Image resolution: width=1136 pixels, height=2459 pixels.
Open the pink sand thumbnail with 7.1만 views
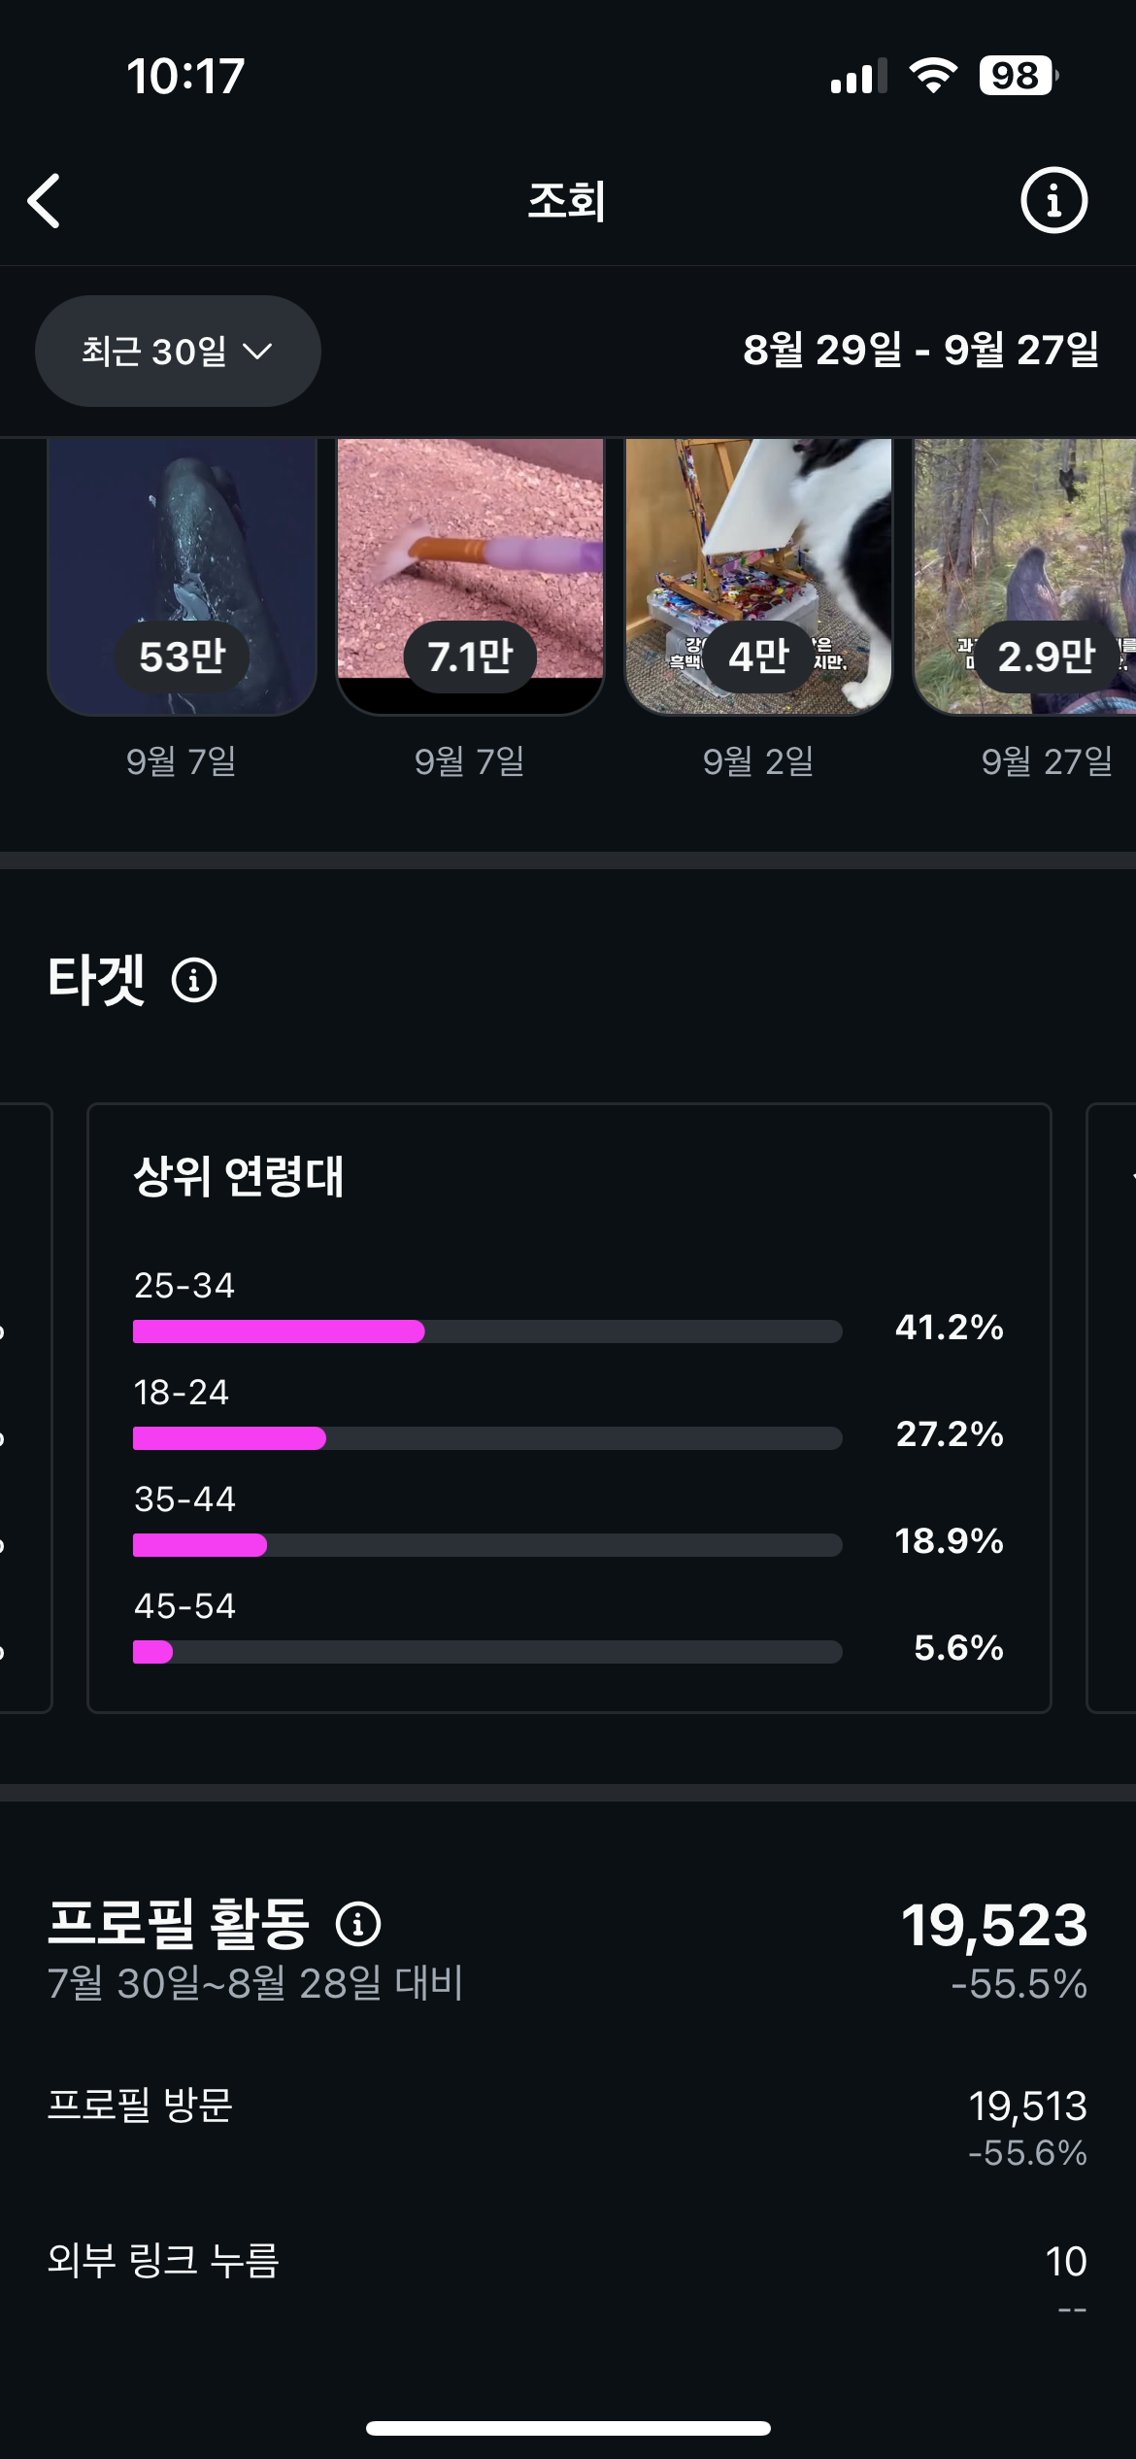point(470,575)
